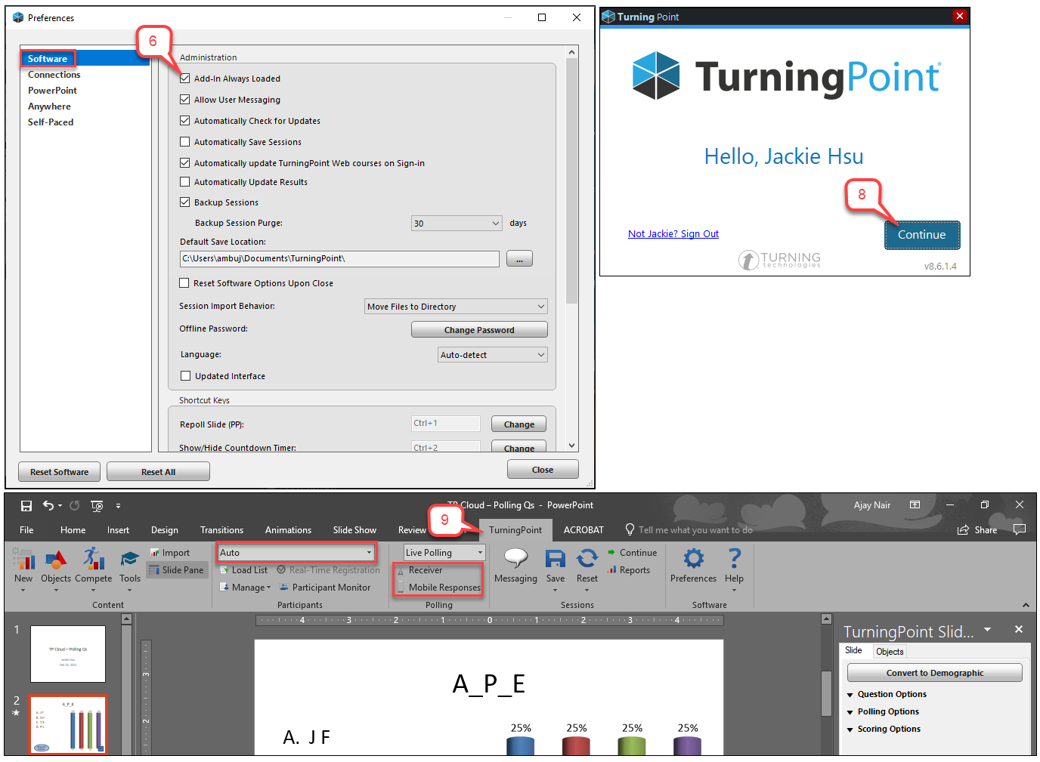Close the TurningPoint Slide pane

click(1018, 629)
